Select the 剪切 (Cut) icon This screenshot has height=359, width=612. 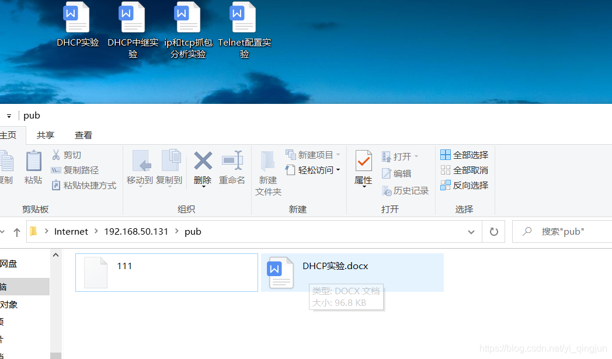57,155
